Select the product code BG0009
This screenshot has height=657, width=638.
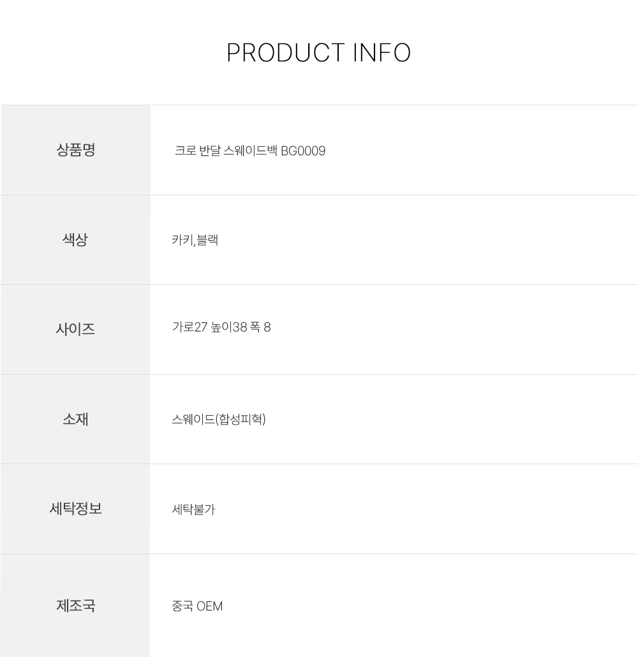point(303,151)
